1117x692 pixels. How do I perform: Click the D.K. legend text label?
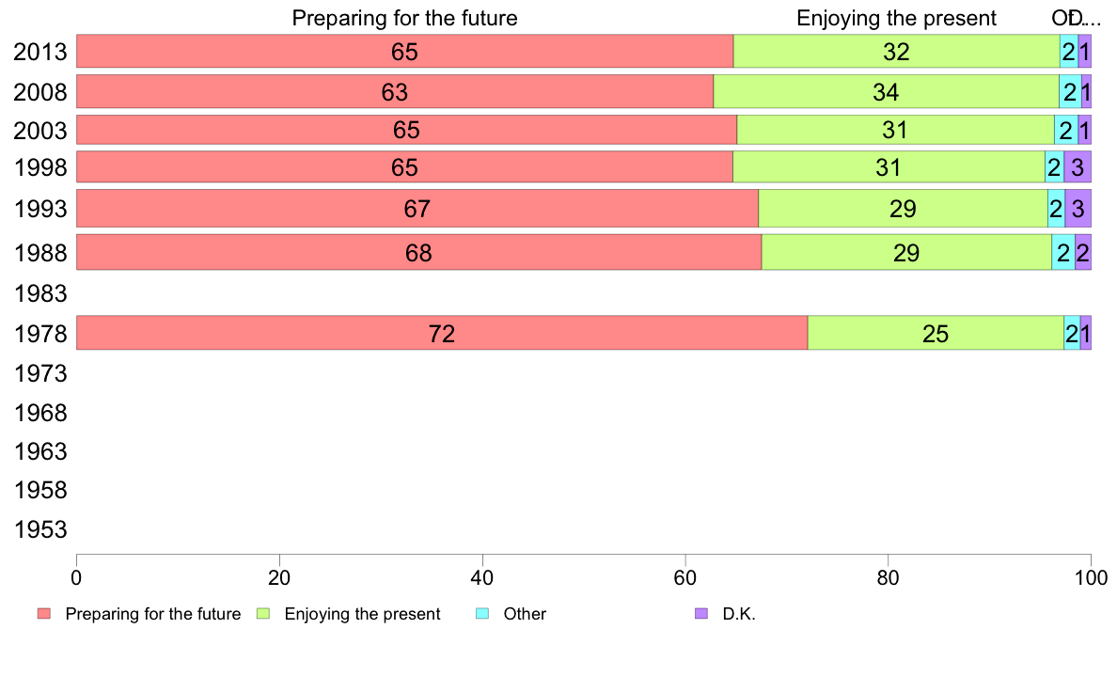pos(739,614)
